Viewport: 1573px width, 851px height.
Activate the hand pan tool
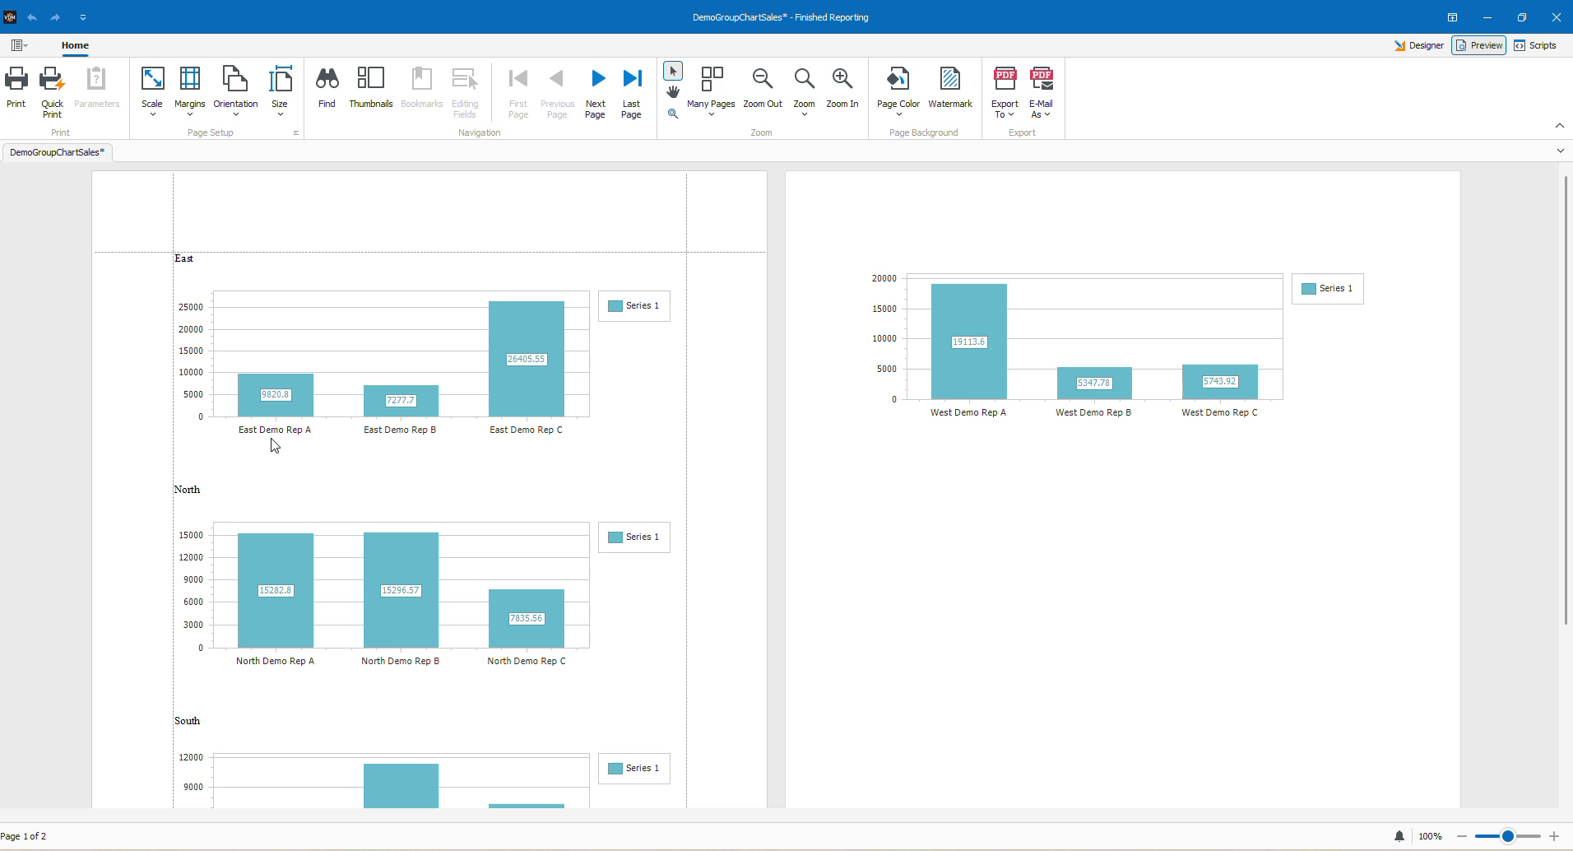click(673, 92)
